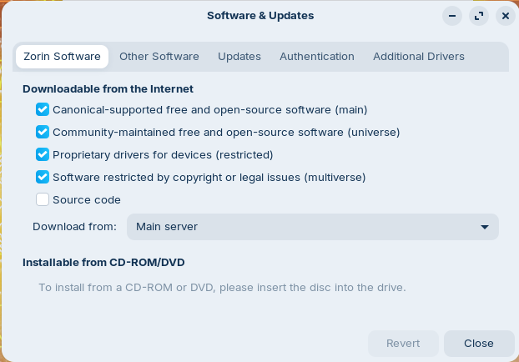
Task: Uncheck Canonical-supported software (main)
Action: [43, 109]
